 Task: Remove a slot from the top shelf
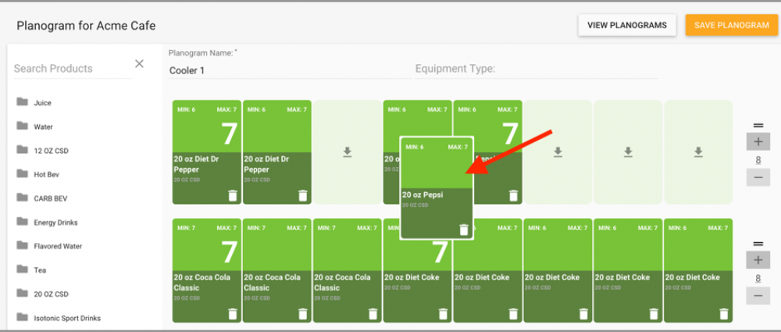(x=758, y=177)
